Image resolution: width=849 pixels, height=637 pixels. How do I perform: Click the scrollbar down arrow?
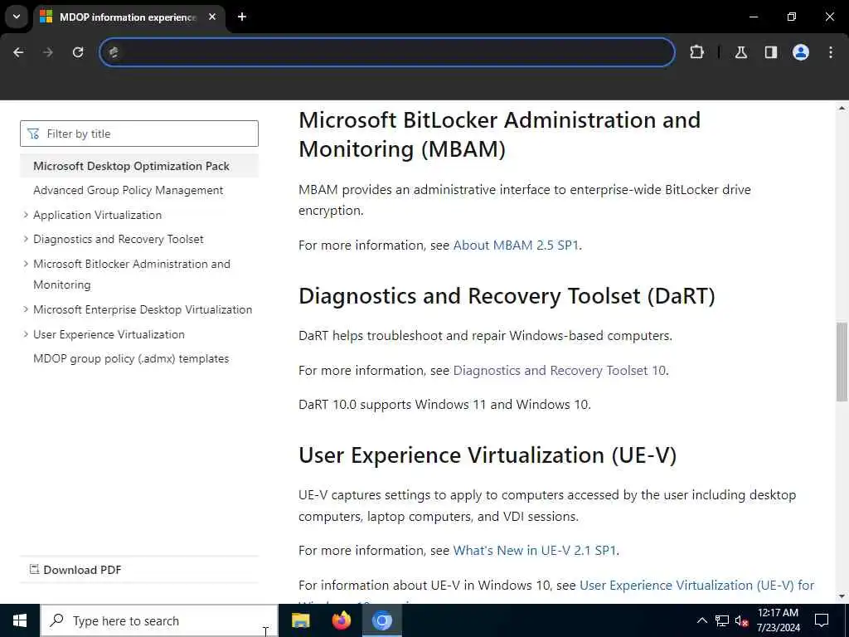click(x=842, y=597)
